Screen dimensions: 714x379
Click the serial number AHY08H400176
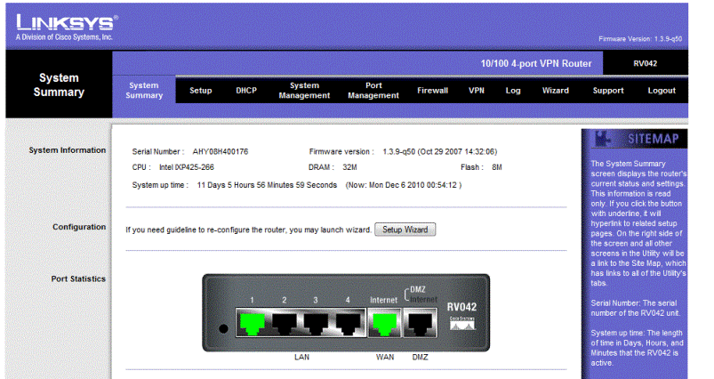(x=221, y=152)
